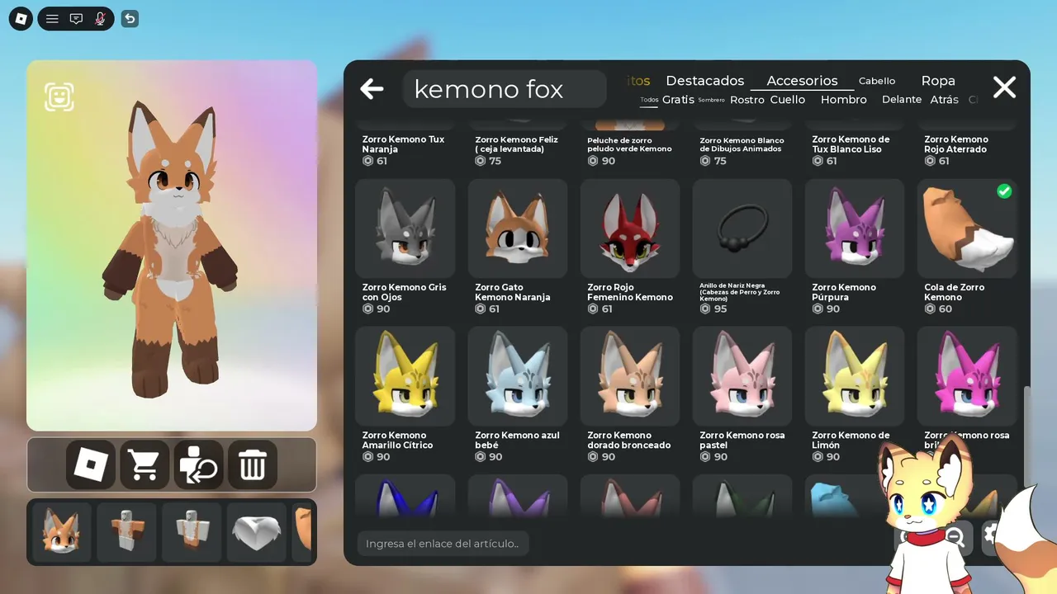Click the item link input field
The image size is (1057, 594).
pyautogui.click(x=443, y=544)
